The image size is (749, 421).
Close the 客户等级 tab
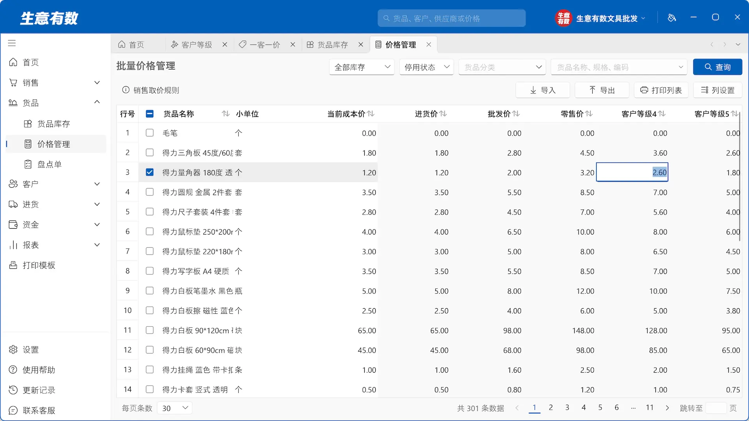tap(225, 44)
